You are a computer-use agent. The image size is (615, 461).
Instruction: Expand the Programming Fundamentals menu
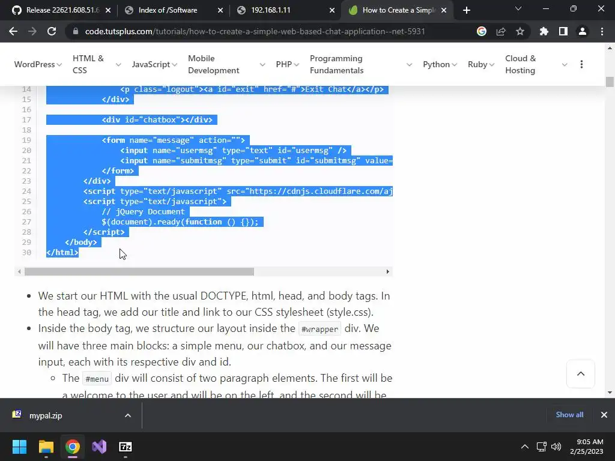361,64
